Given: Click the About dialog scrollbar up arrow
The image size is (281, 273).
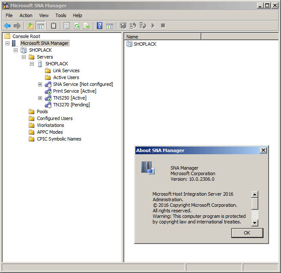Looking at the screenshot, I should pos(254,194).
